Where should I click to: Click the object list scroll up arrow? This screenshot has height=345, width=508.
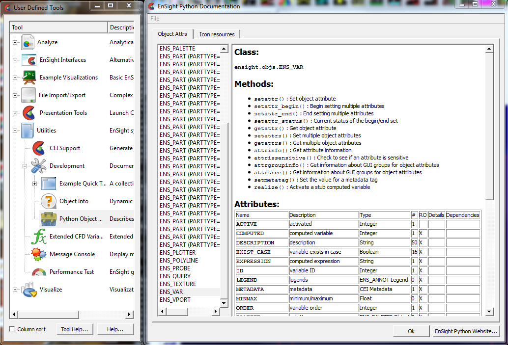coord(224,49)
